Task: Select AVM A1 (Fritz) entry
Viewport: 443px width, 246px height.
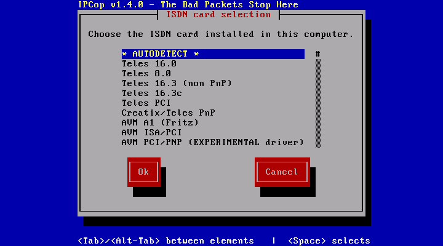Action: 213,123
